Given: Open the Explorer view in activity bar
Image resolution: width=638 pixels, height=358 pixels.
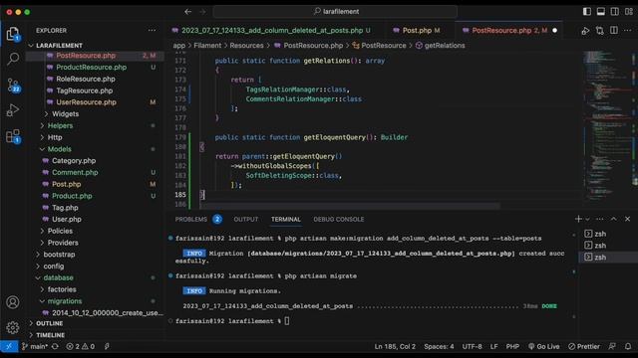Looking at the screenshot, I should (x=13, y=34).
